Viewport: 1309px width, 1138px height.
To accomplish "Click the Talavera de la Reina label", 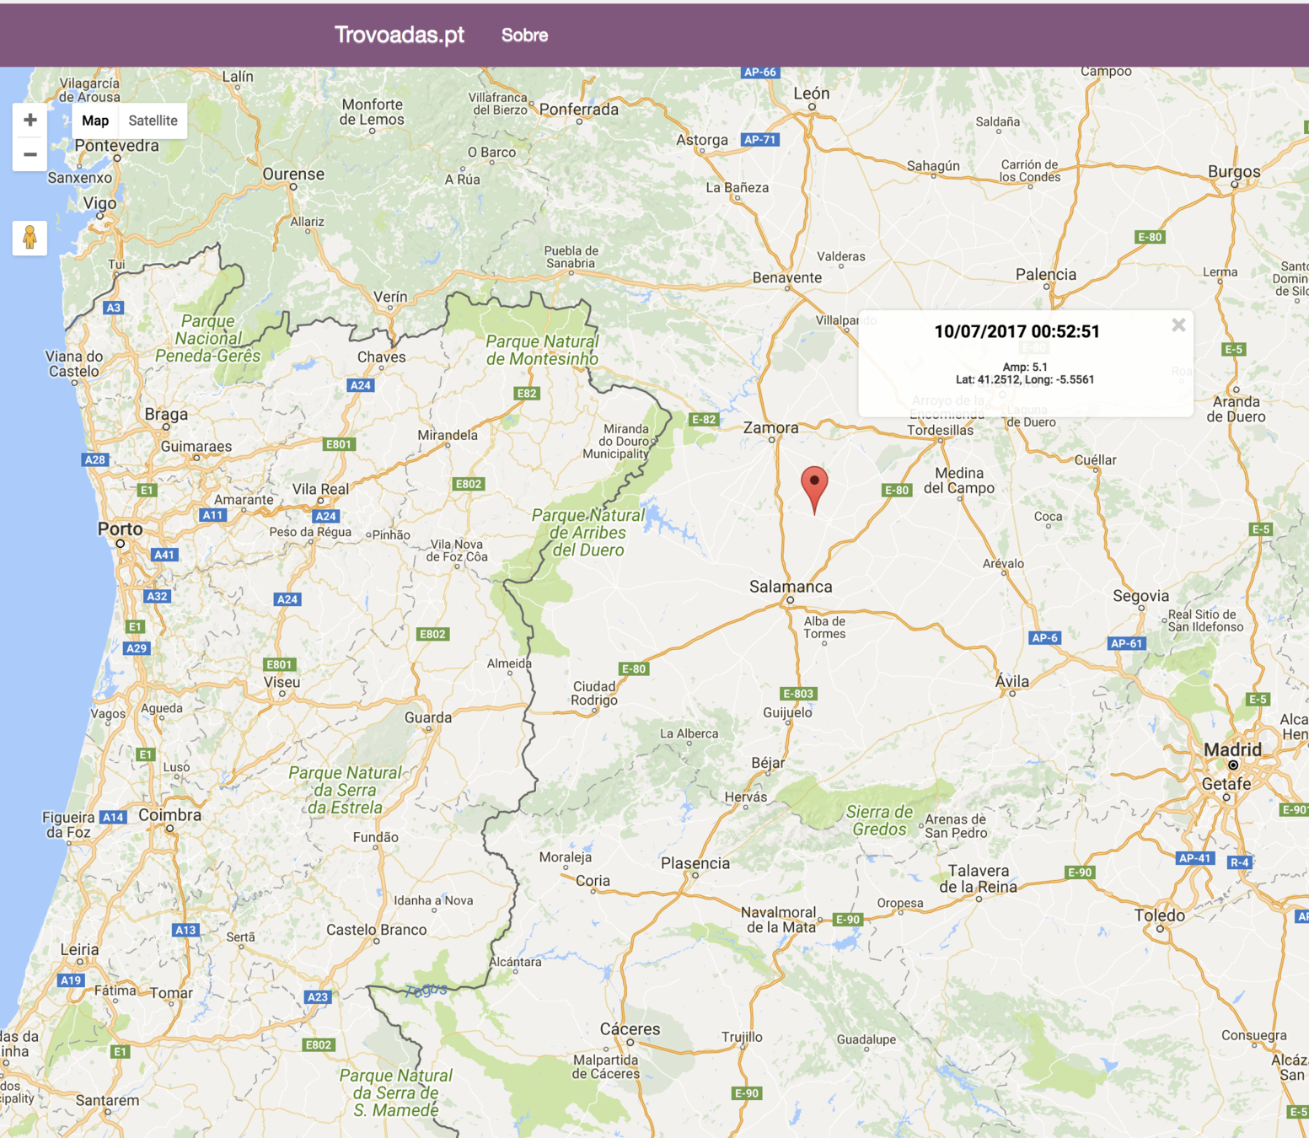I will coord(978,878).
